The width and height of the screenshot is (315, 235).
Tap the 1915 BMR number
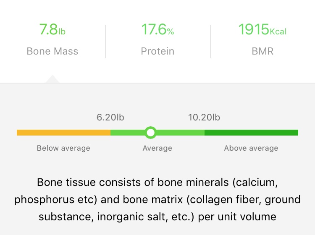click(254, 30)
